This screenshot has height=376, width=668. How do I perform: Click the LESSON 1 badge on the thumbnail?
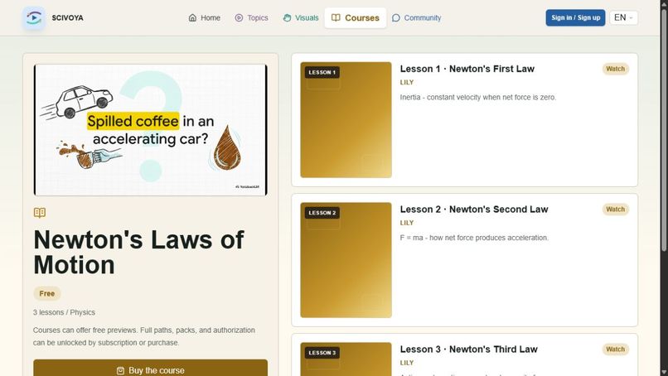pyautogui.click(x=322, y=72)
